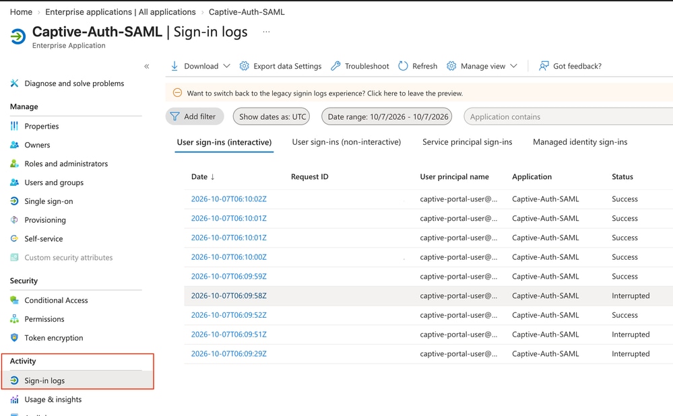Click the Diagnose and solve problems wrench icon
Image resolution: width=673 pixels, height=416 pixels.
pos(14,83)
